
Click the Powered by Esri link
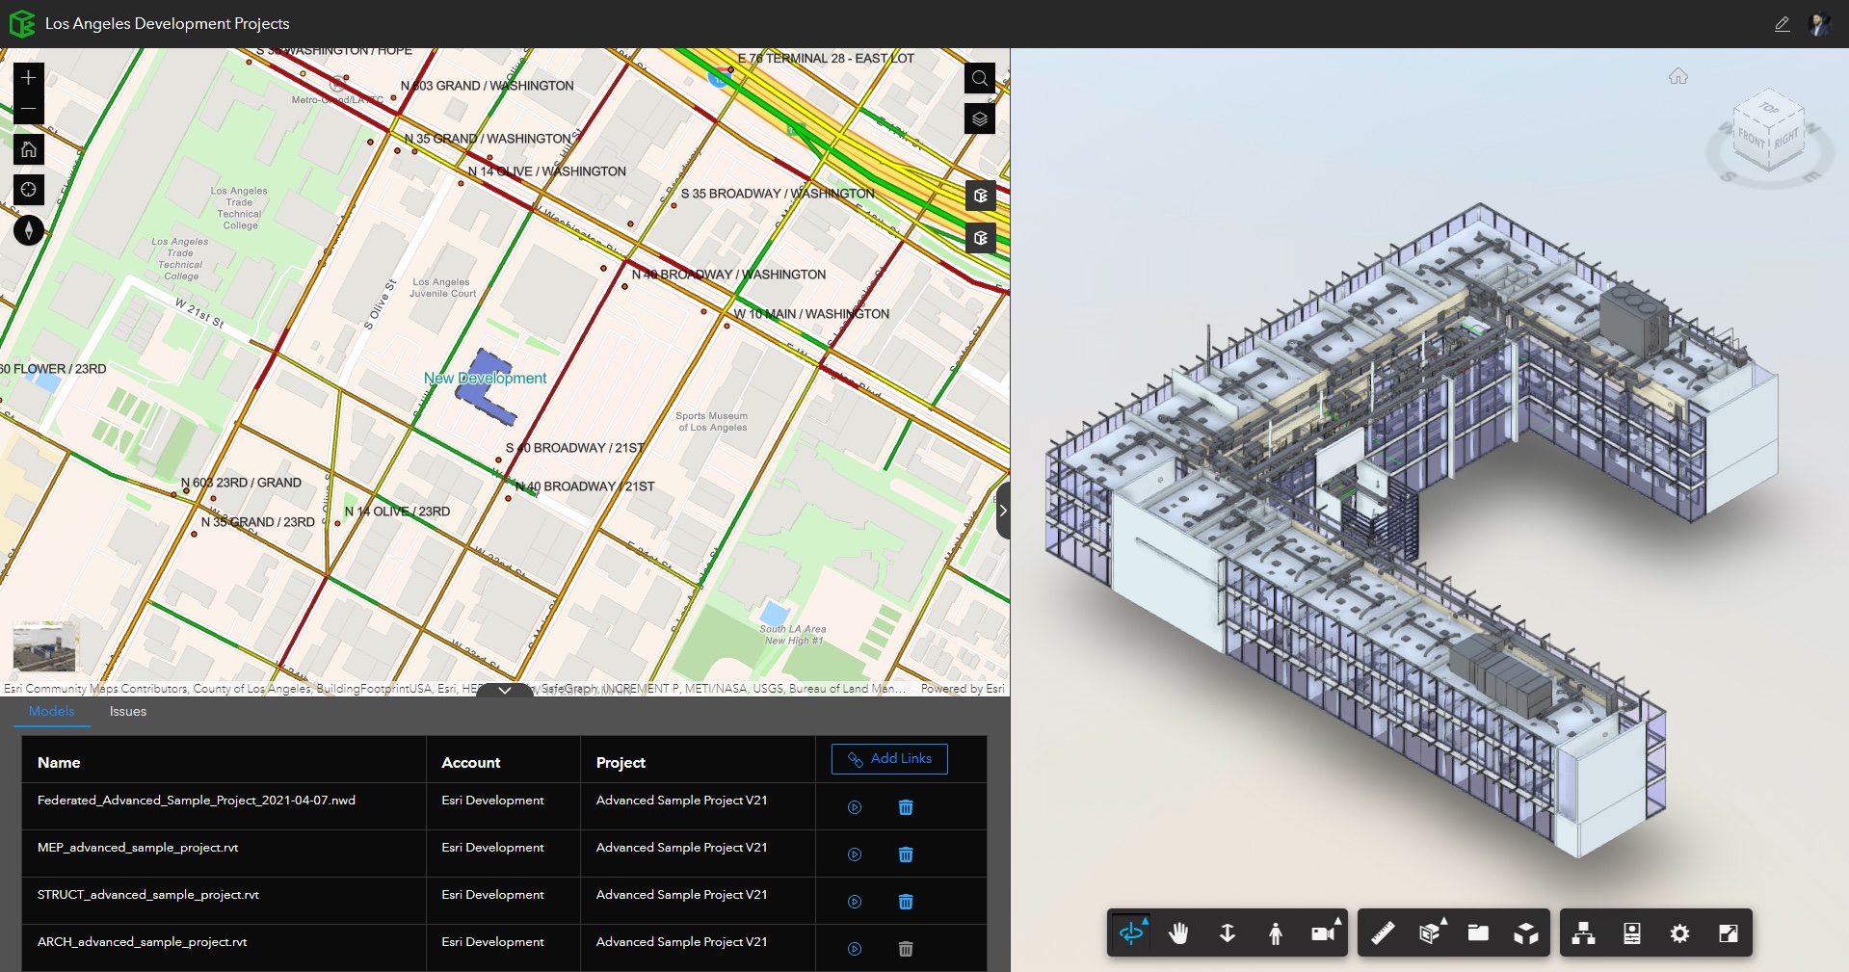[x=963, y=689]
